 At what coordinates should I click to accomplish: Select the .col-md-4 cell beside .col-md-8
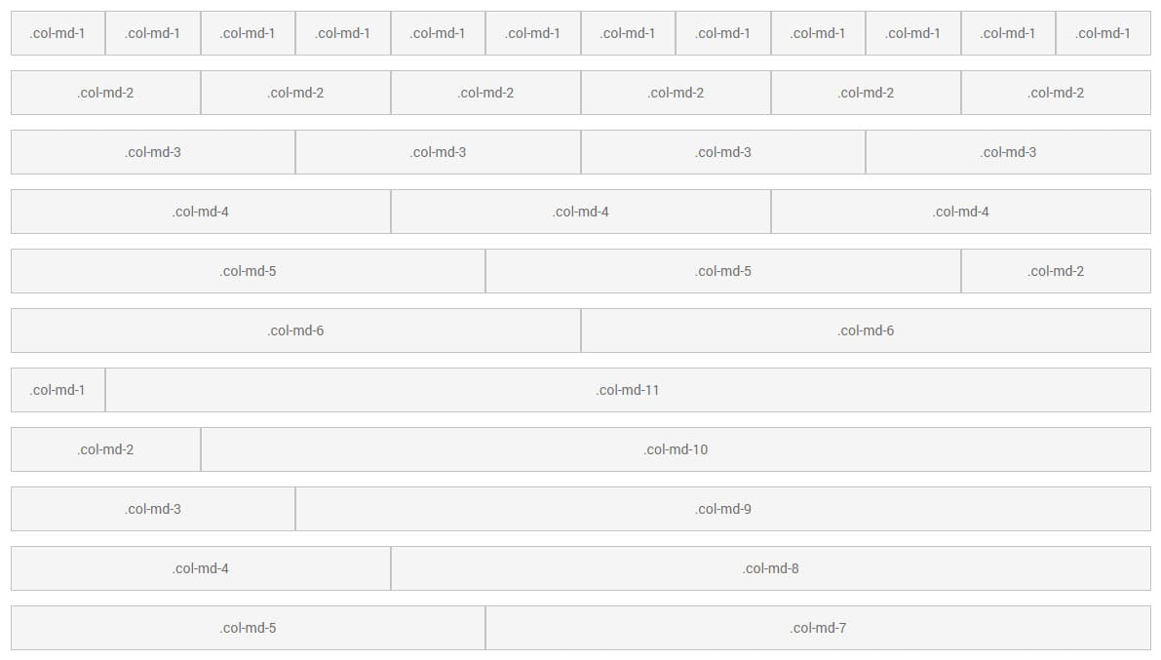pos(201,568)
